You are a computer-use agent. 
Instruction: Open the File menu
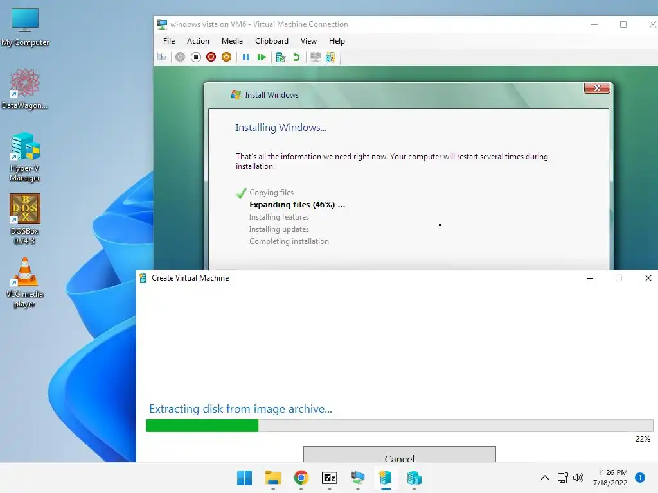(169, 41)
